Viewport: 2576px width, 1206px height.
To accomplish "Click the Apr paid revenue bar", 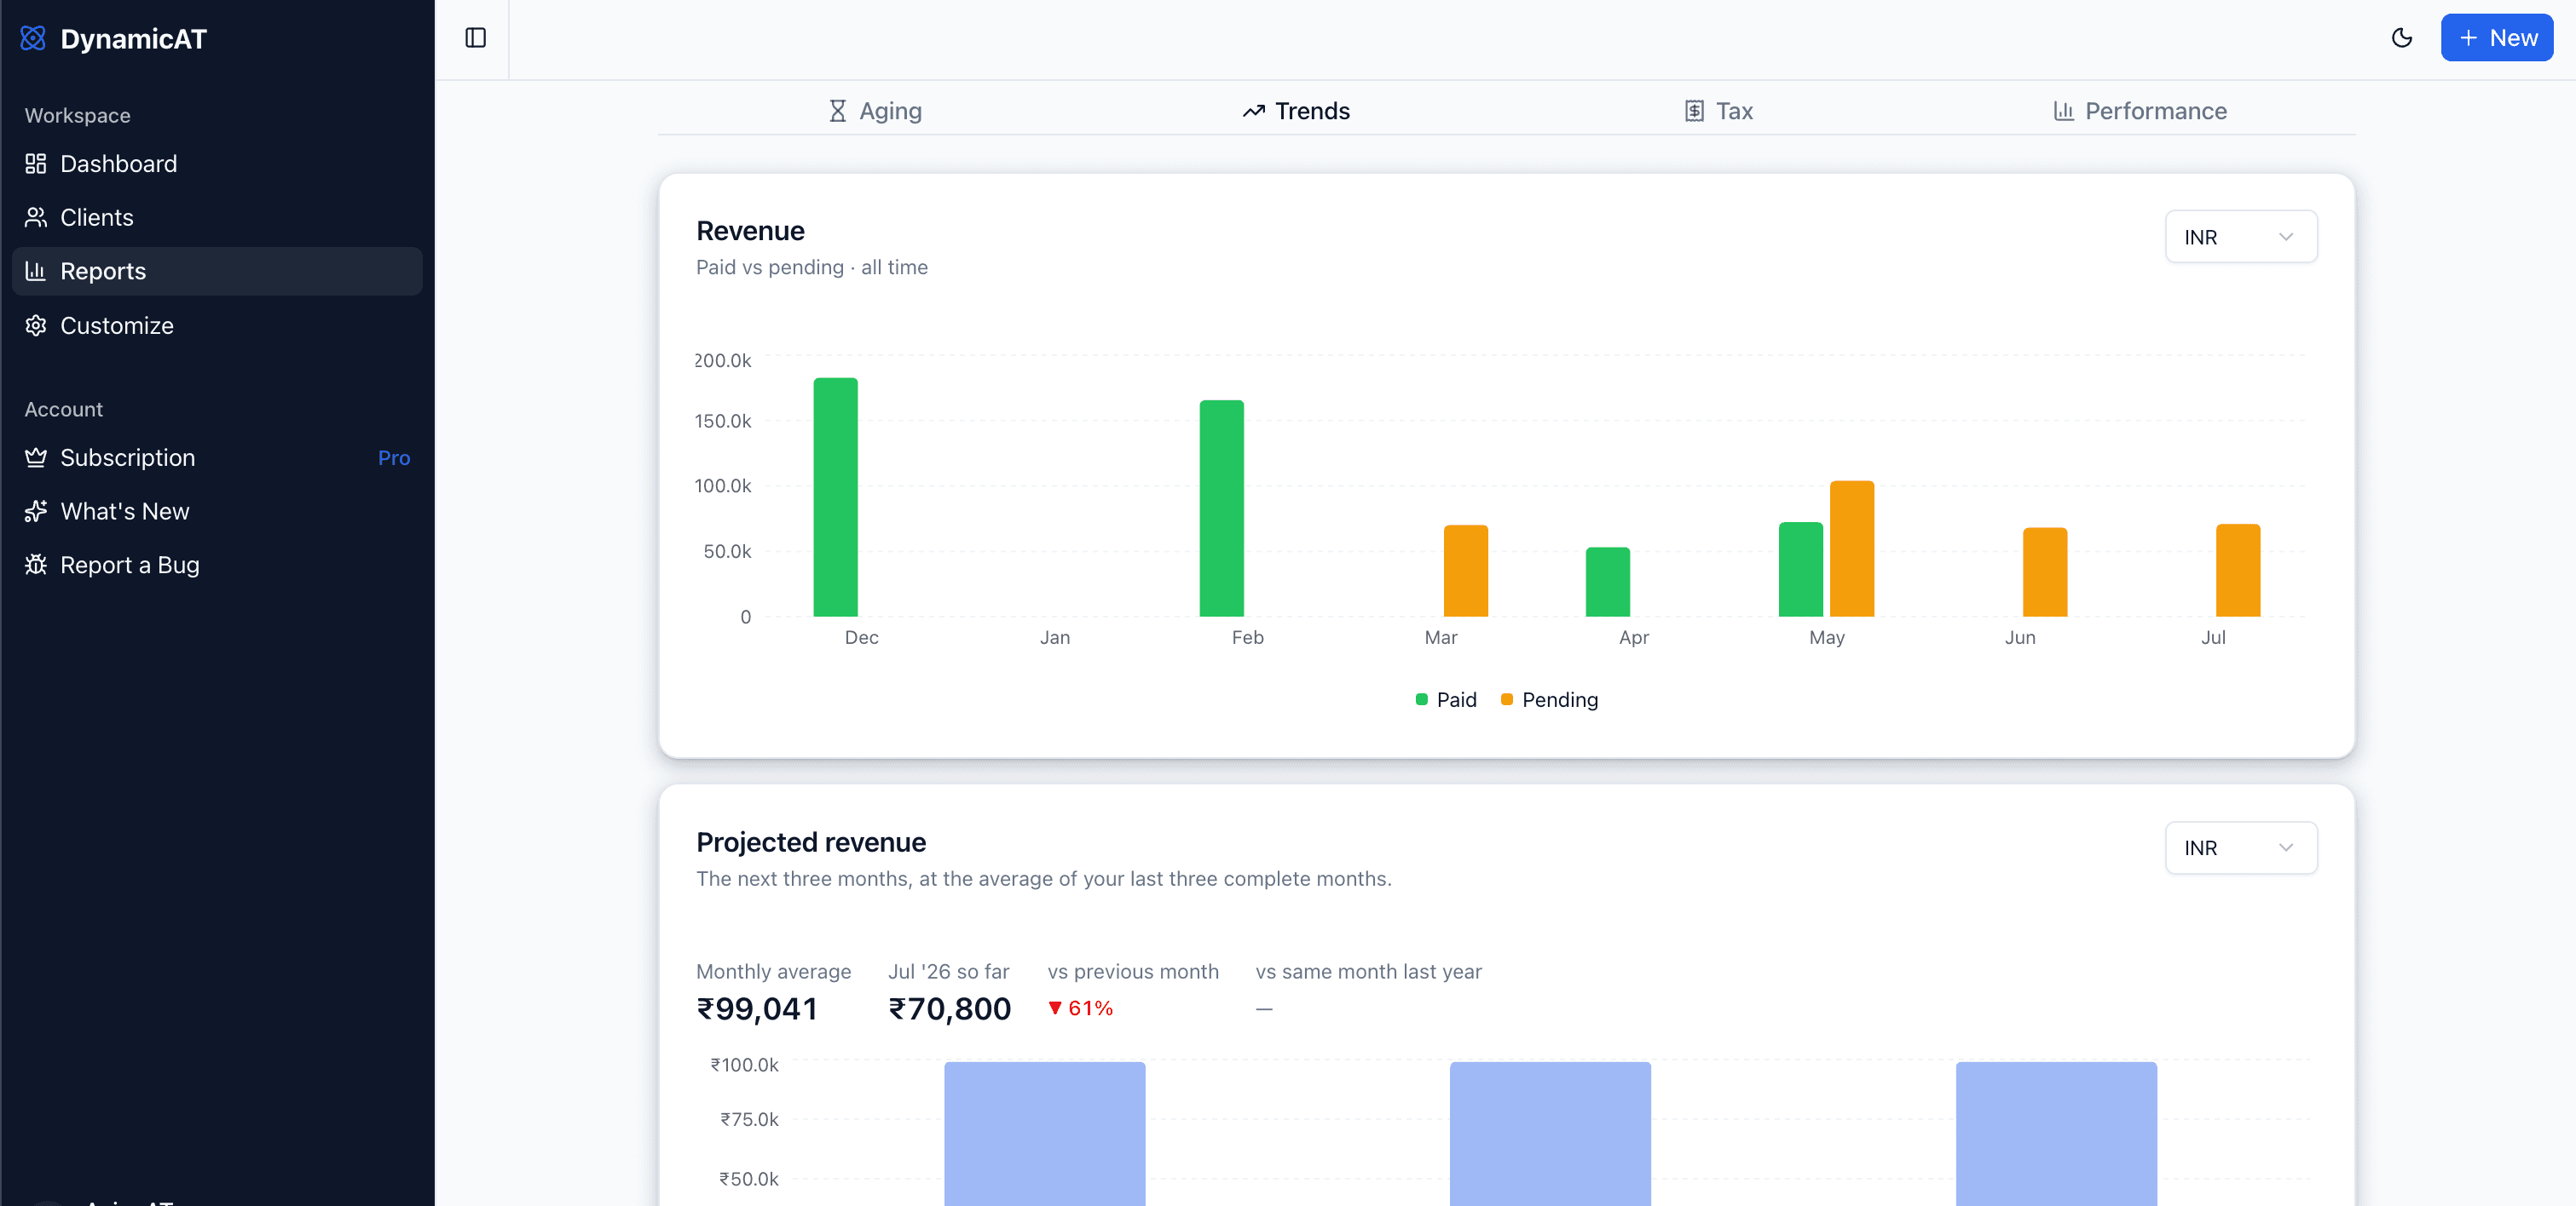I will pos(1607,582).
